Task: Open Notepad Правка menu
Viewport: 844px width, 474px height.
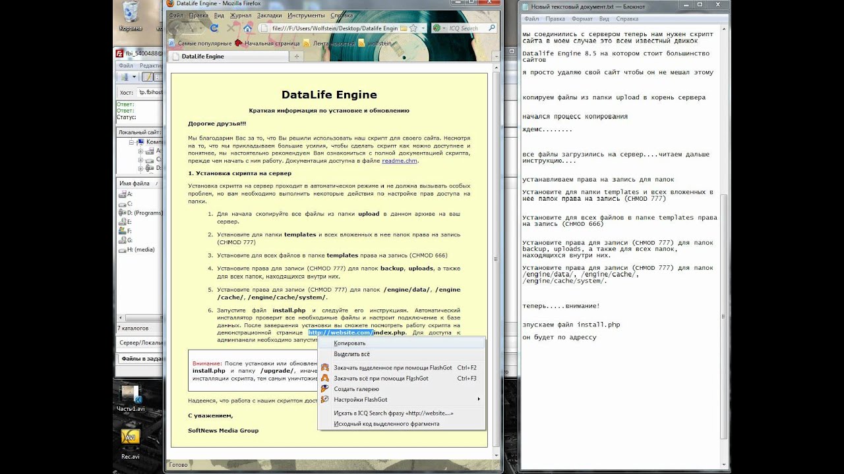Action: point(555,19)
